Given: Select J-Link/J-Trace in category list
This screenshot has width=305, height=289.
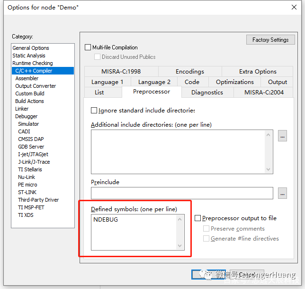Looking at the screenshot, I should 43,162.
